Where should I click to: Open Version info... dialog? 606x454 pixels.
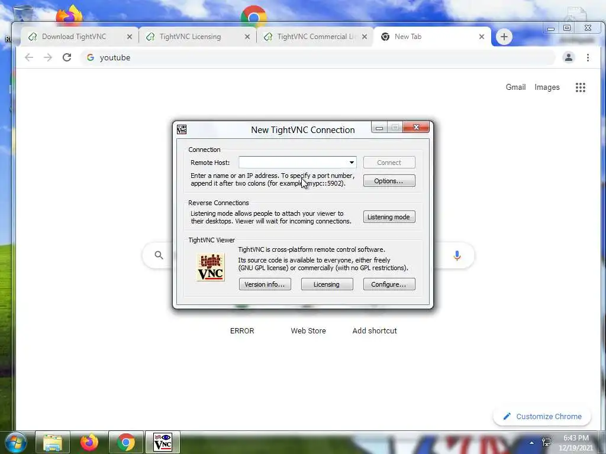click(x=265, y=284)
